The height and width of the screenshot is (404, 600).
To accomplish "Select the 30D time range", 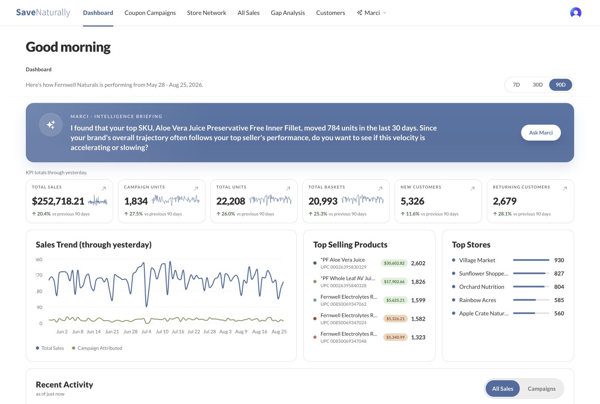I will (x=537, y=85).
